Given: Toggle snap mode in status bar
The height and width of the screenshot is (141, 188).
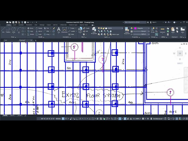Looking at the screenshot, I should point(66,119).
